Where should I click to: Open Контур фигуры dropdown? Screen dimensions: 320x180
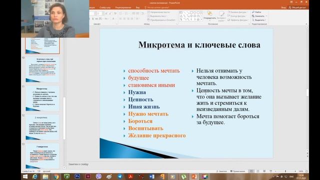coord(236,16)
